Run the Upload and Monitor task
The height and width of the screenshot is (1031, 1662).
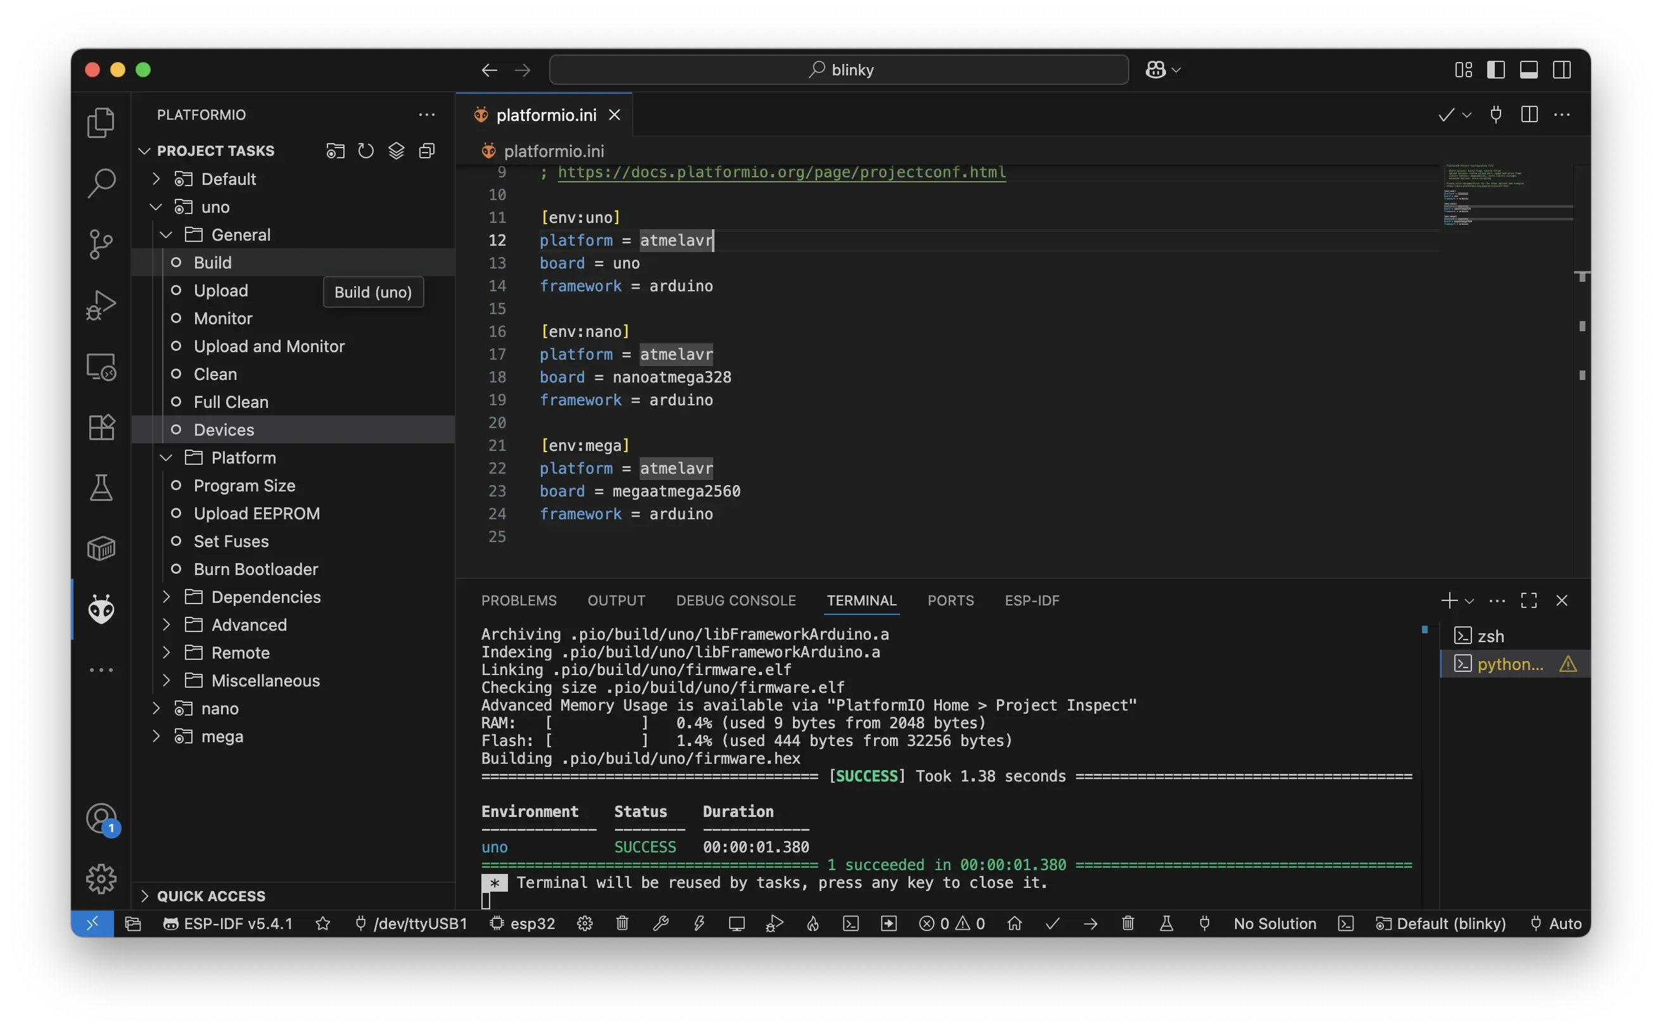point(269,346)
